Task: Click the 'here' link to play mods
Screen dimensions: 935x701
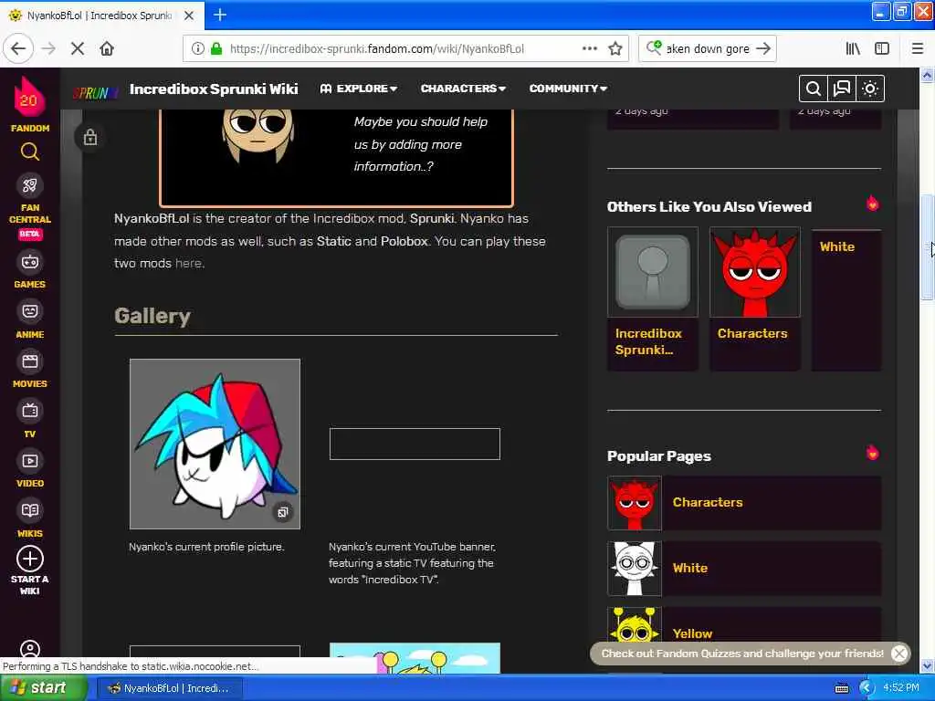Action: click(188, 263)
